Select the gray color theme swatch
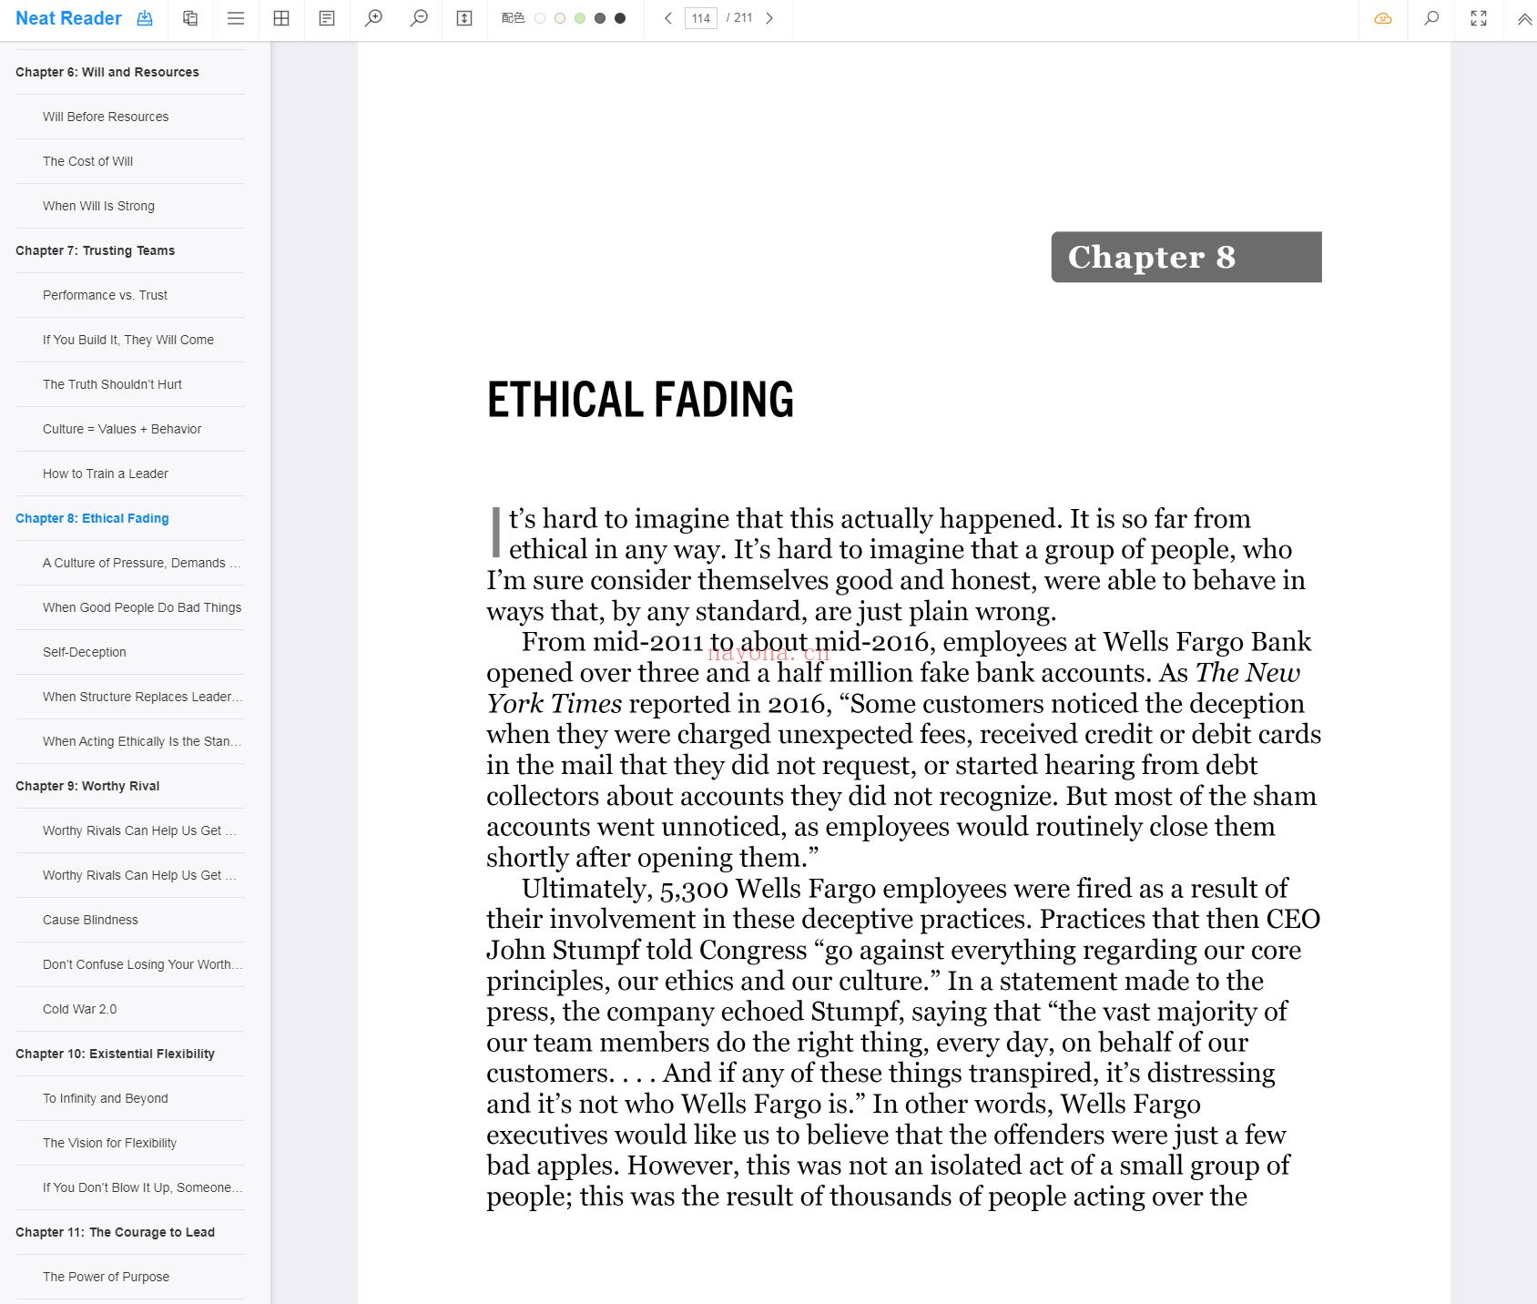 [x=600, y=18]
